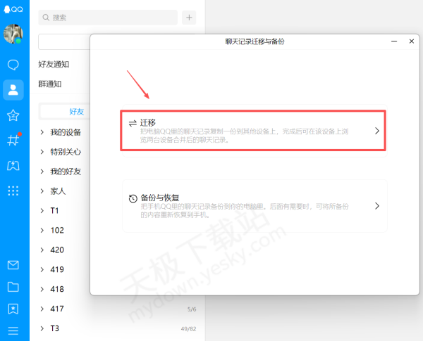Click the user profile avatar

pos(13,34)
